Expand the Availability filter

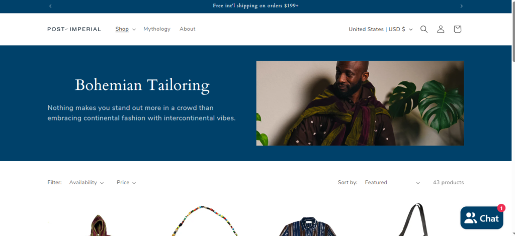pyautogui.click(x=87, y=183)
